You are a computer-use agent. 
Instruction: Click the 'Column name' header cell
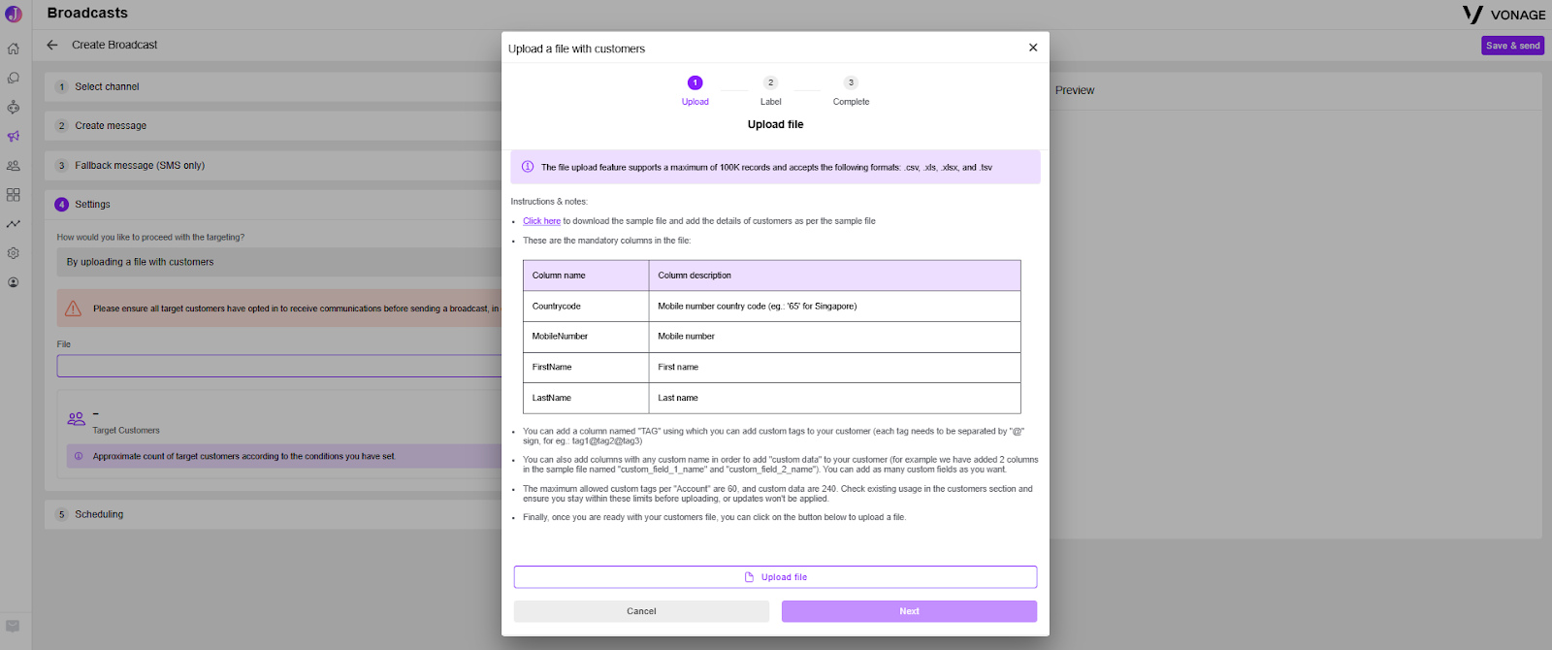(586, 276)
